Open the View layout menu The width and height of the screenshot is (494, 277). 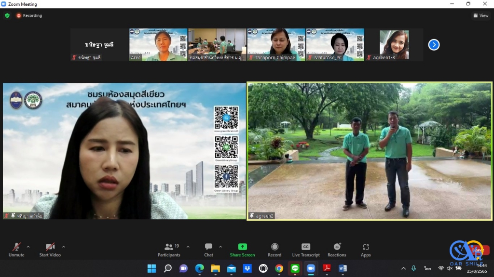pyautogui.click(x=481, y=15)
